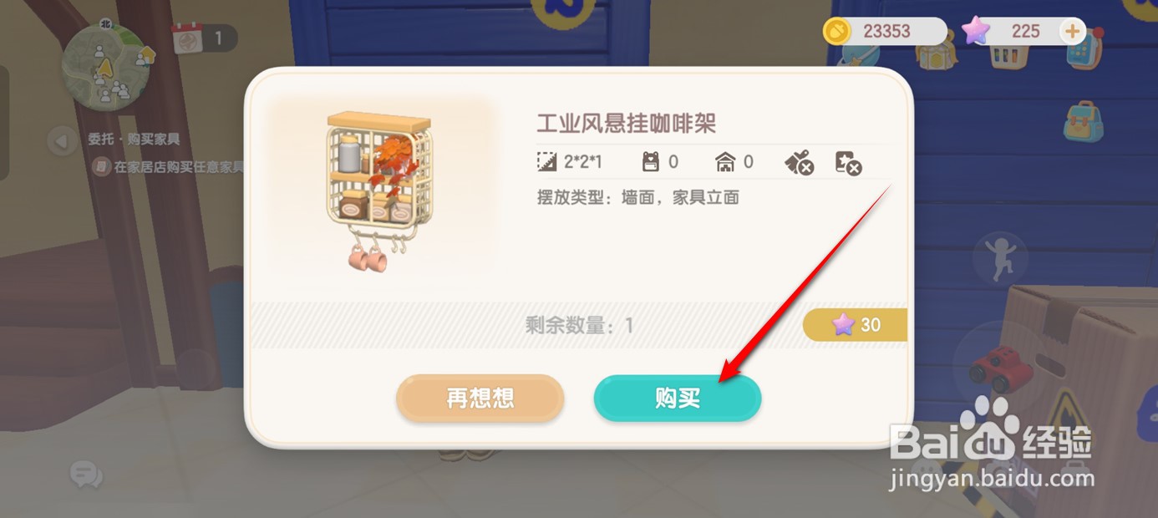1158x518 pixels.
Task: Tap the 2*2*1 size indicator icon
Action: tap(547, 162)
